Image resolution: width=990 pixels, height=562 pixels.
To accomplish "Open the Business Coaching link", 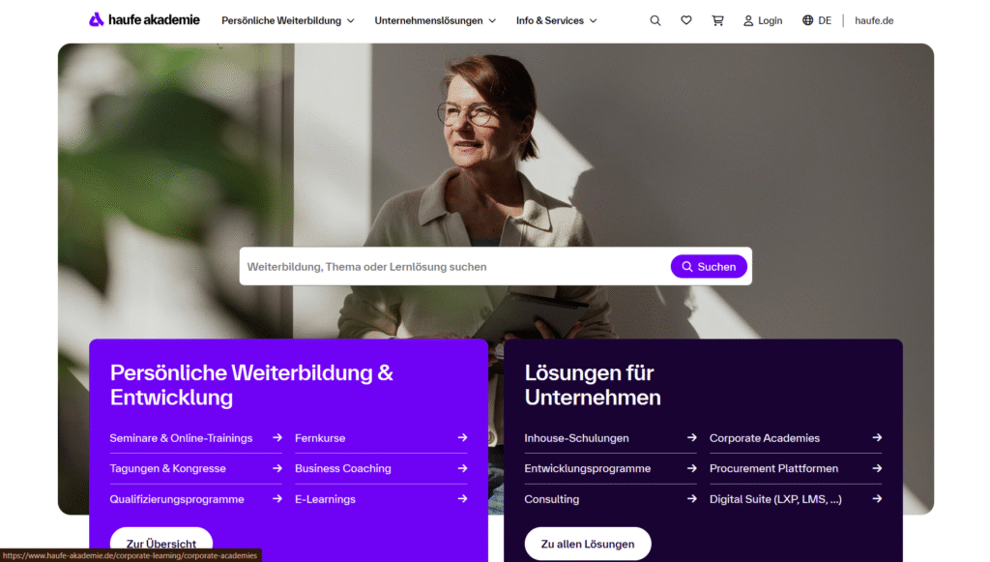I will pos(343,468).
